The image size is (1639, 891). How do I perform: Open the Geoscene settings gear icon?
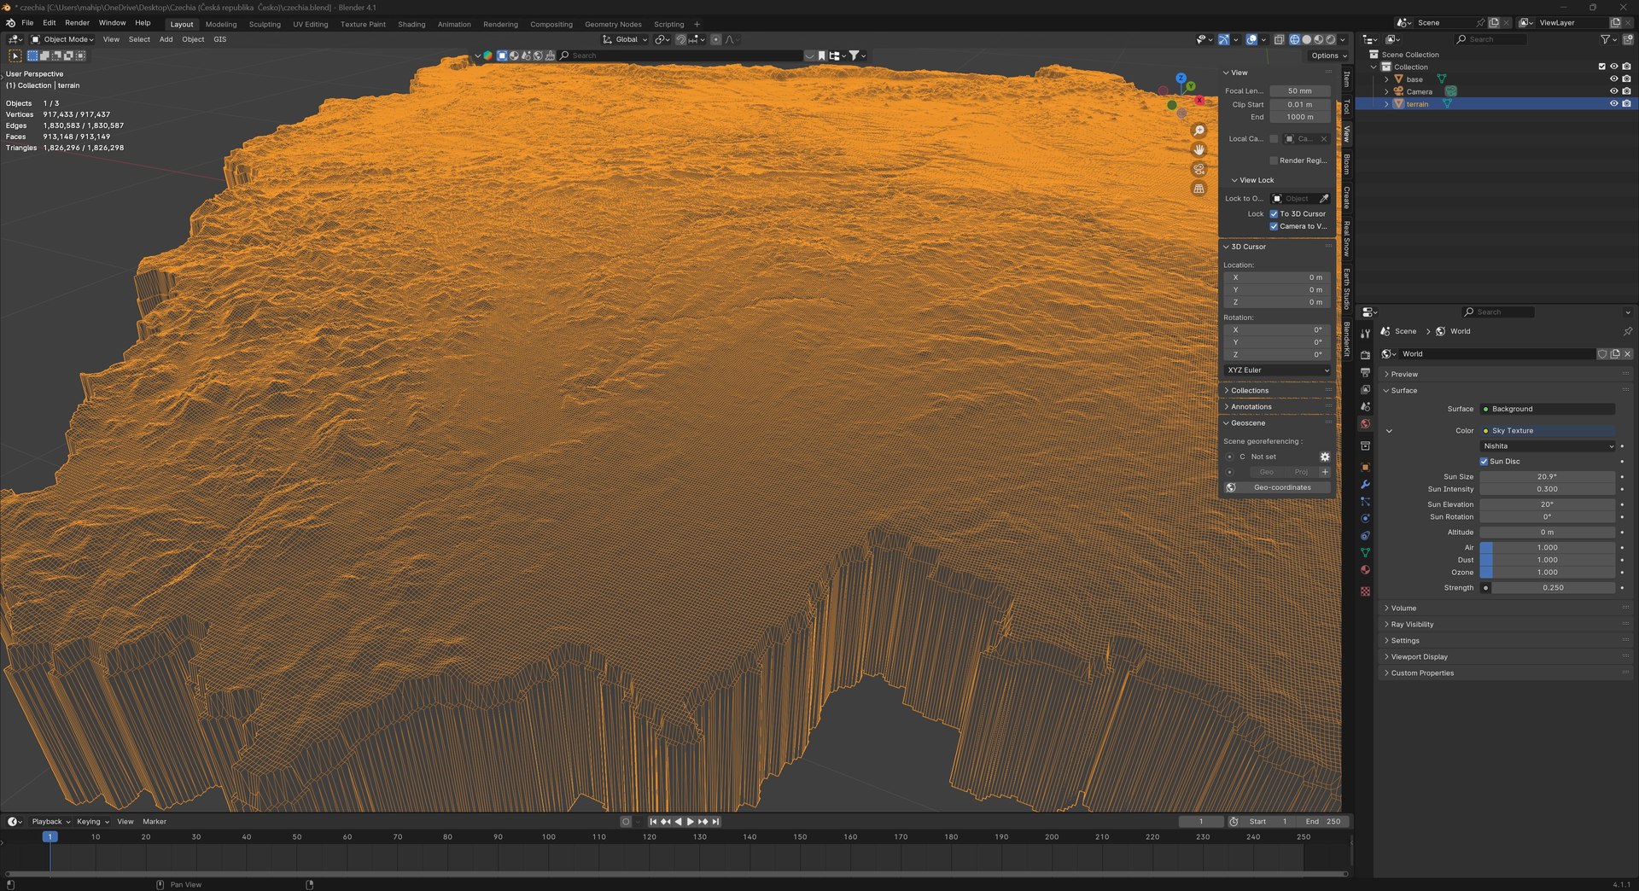(1325, 457)
